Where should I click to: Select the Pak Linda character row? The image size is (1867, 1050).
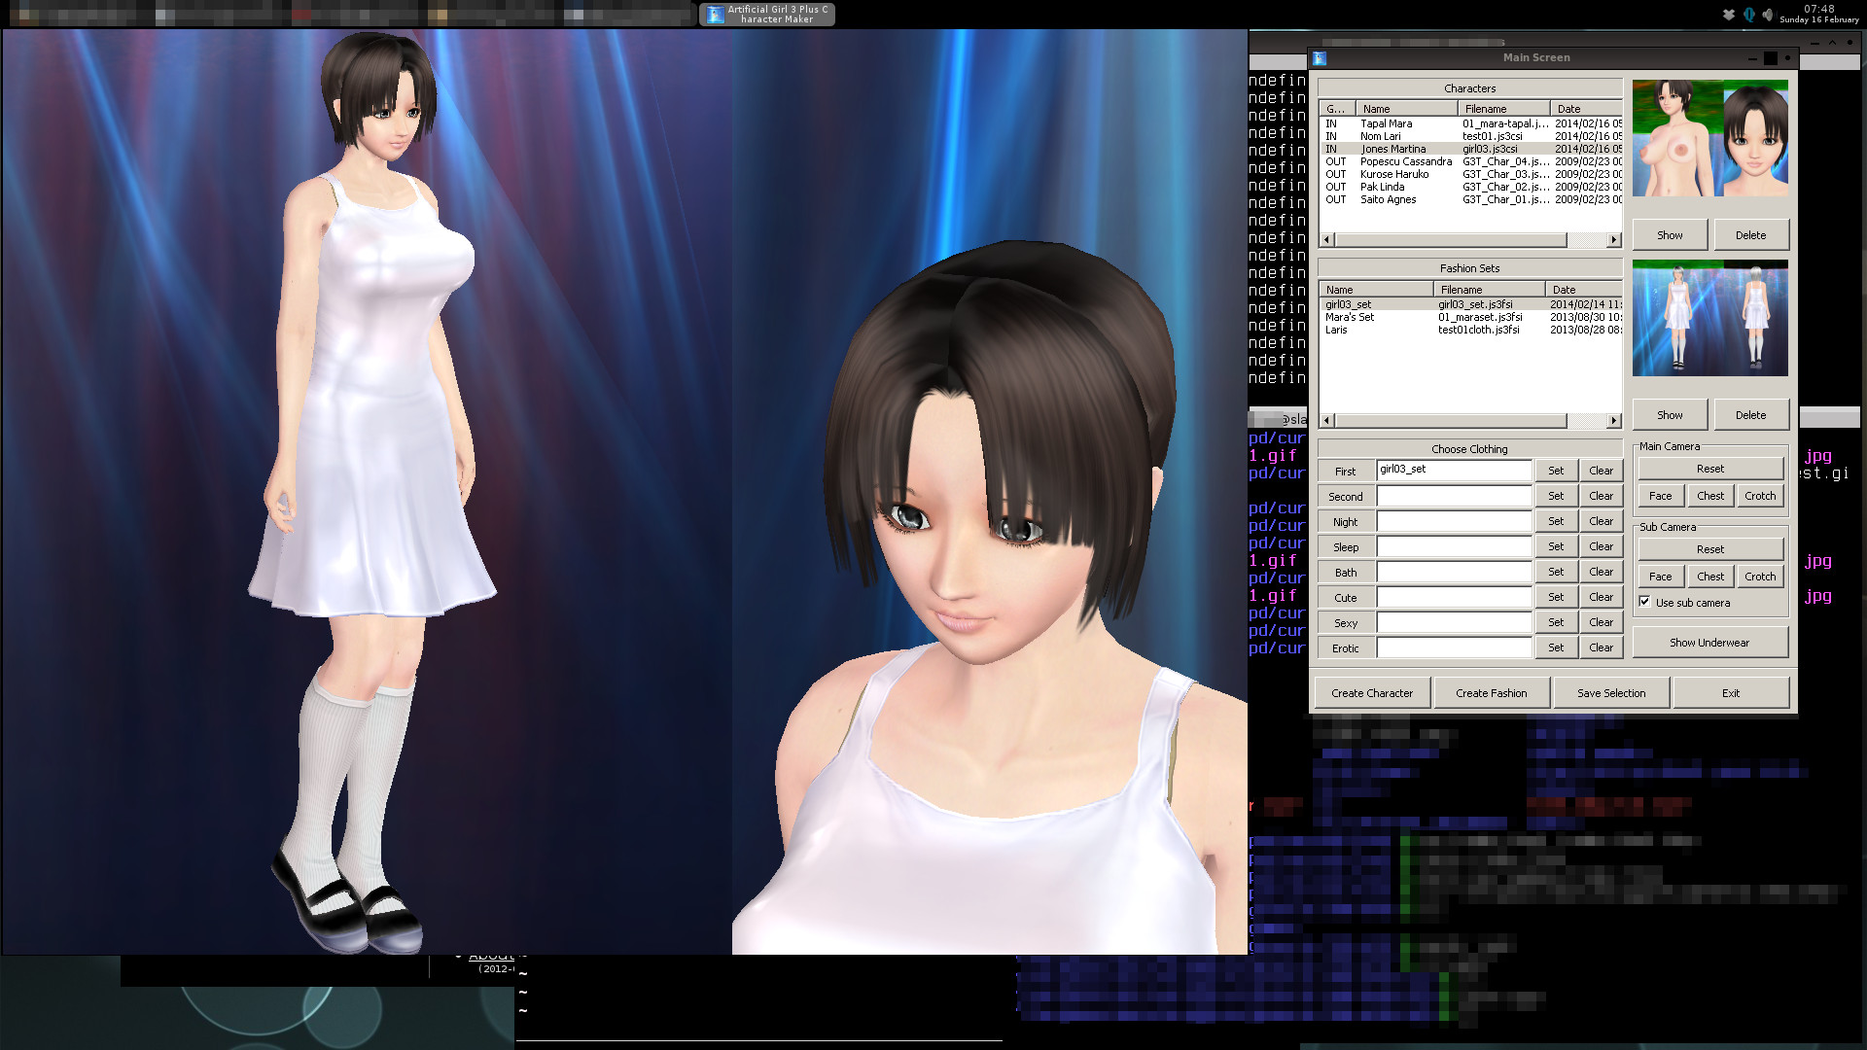click(x=1470, y=187)
